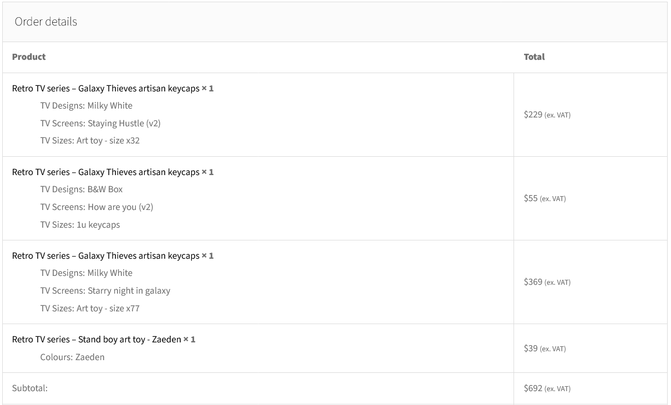Image resolution: width=671 pixels, height=405 pixels.
Task: Click the TV Sizes: 1u keycaps text
Action: pyautogui.click(x=80, y=225)
